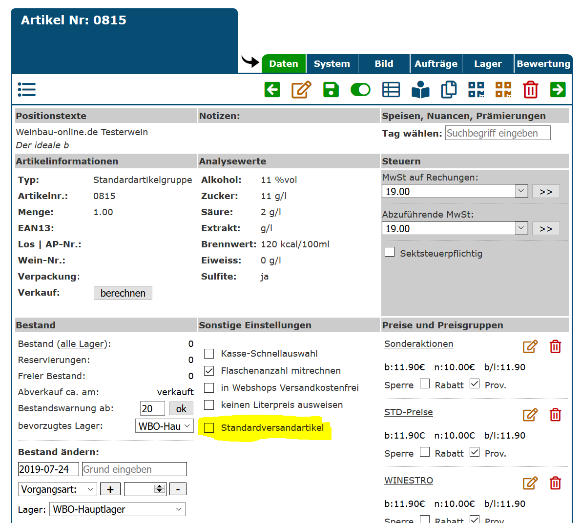
Task: Click the green save disk icon
Action: tap(331, 90)
